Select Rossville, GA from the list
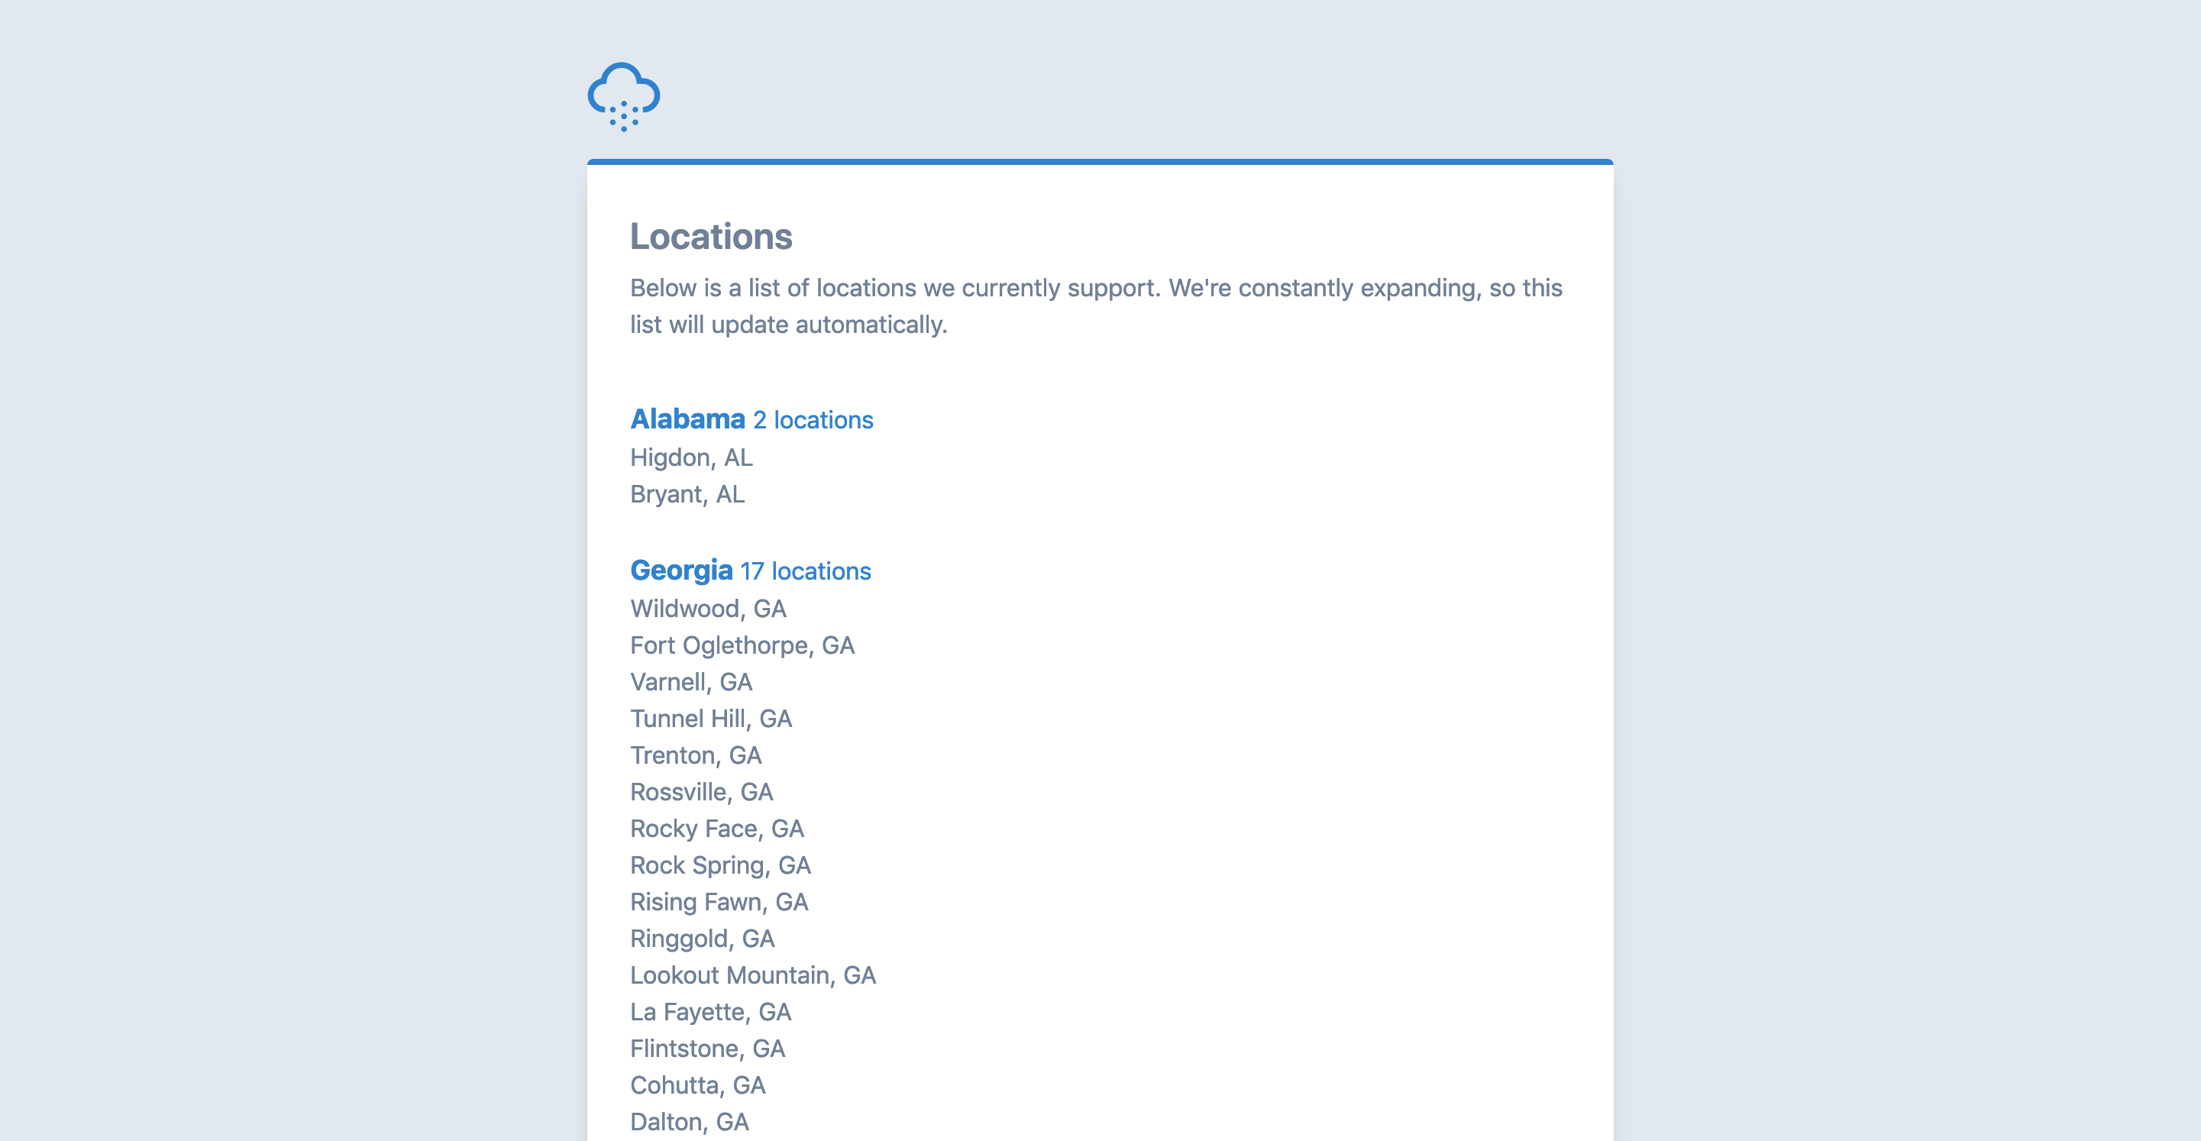The width and height of the screenshot is (2201, 1141). pyautogui.click(x=700, y=791)
